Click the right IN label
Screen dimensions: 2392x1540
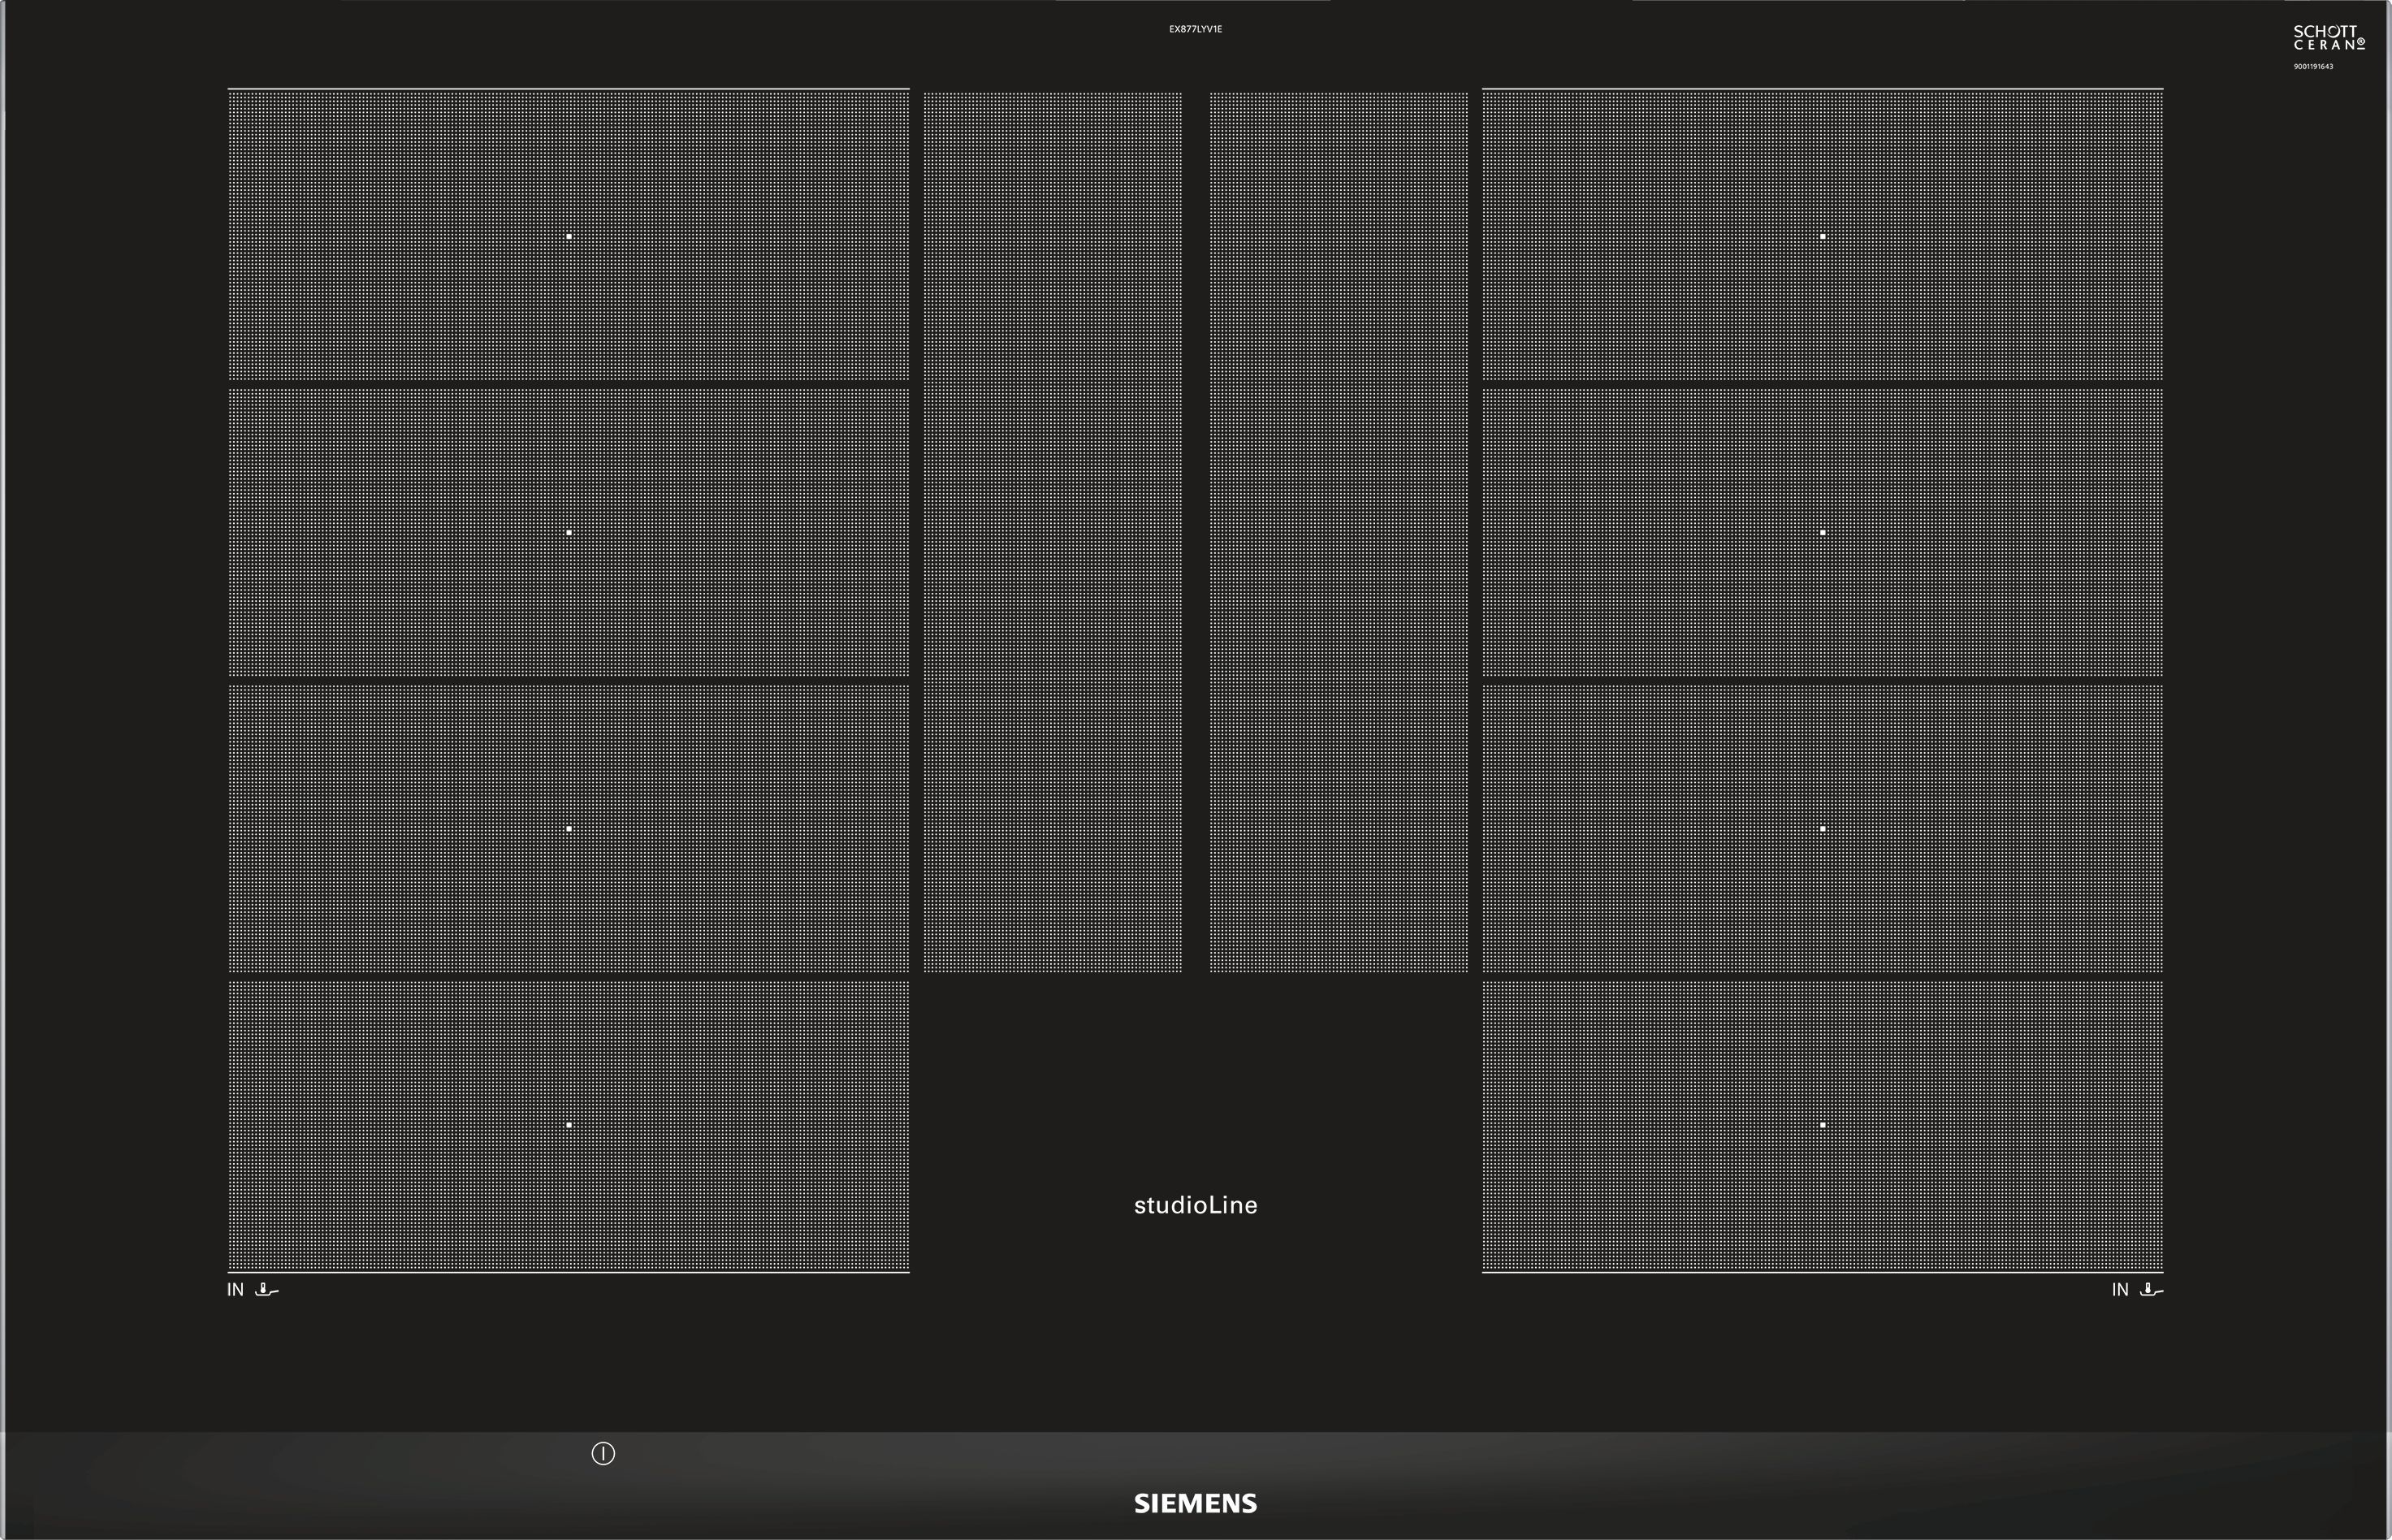pos(2119,1290)
